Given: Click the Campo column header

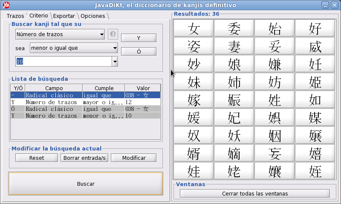Looking at the screenshot, I should click(x=54, y=88).
